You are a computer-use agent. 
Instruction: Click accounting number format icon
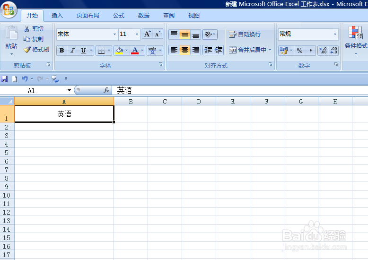pyautogui.click(x=283, y=51)
